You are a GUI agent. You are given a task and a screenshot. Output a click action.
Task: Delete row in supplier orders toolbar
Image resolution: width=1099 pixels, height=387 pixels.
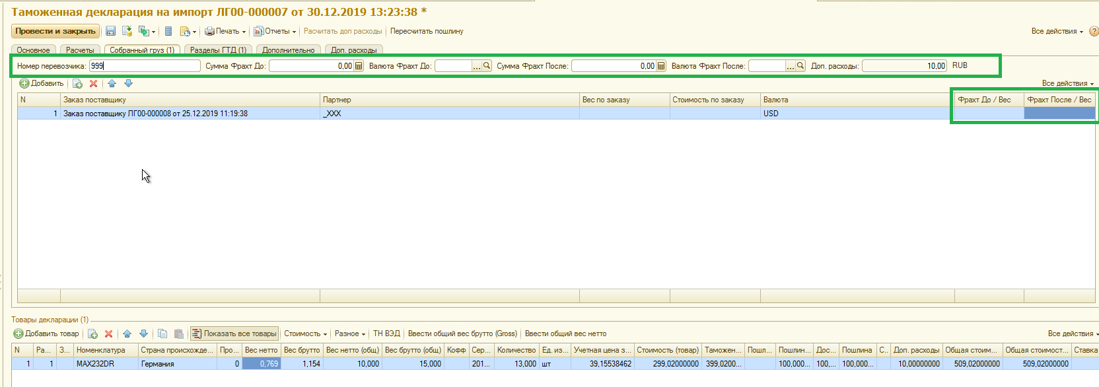pos(93,83)
